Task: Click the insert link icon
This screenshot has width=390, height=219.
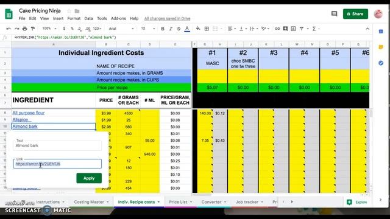Action: pos(277,29)
